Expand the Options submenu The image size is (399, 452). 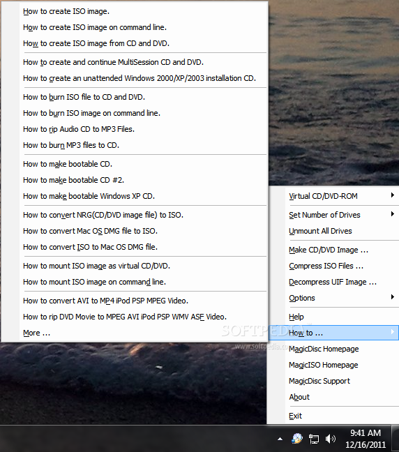334,298
